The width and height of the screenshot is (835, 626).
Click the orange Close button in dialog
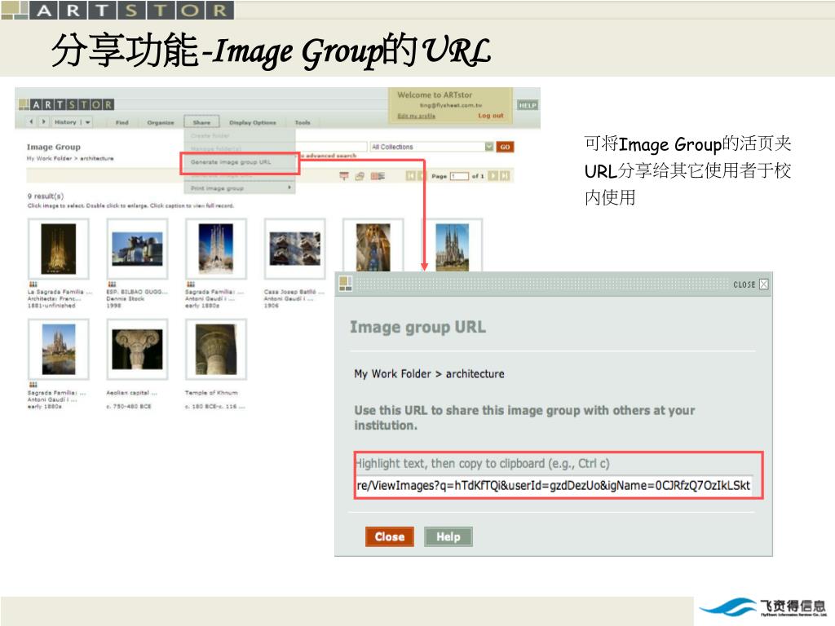[389, 536]
